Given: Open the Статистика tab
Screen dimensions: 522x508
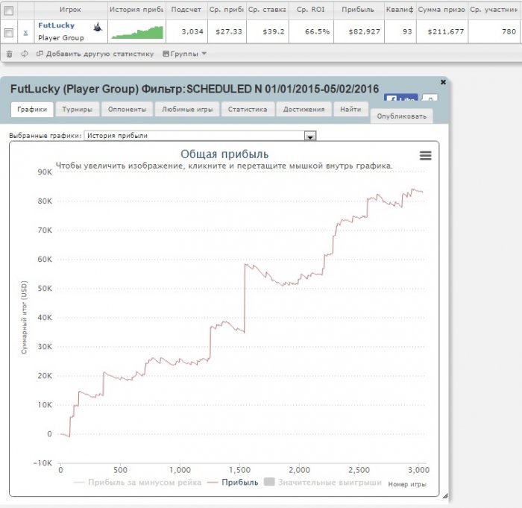Looking at the screenshot, I should (x=248, y=109).
